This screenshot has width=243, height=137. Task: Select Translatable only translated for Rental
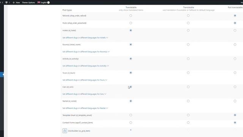coord(131,101)
